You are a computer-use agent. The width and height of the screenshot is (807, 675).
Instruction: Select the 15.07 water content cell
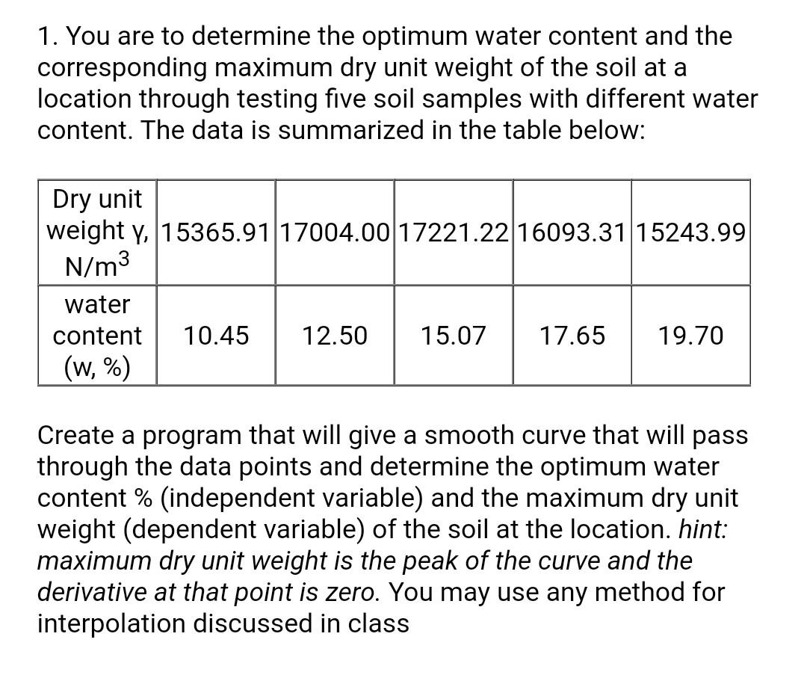point(454,335)
